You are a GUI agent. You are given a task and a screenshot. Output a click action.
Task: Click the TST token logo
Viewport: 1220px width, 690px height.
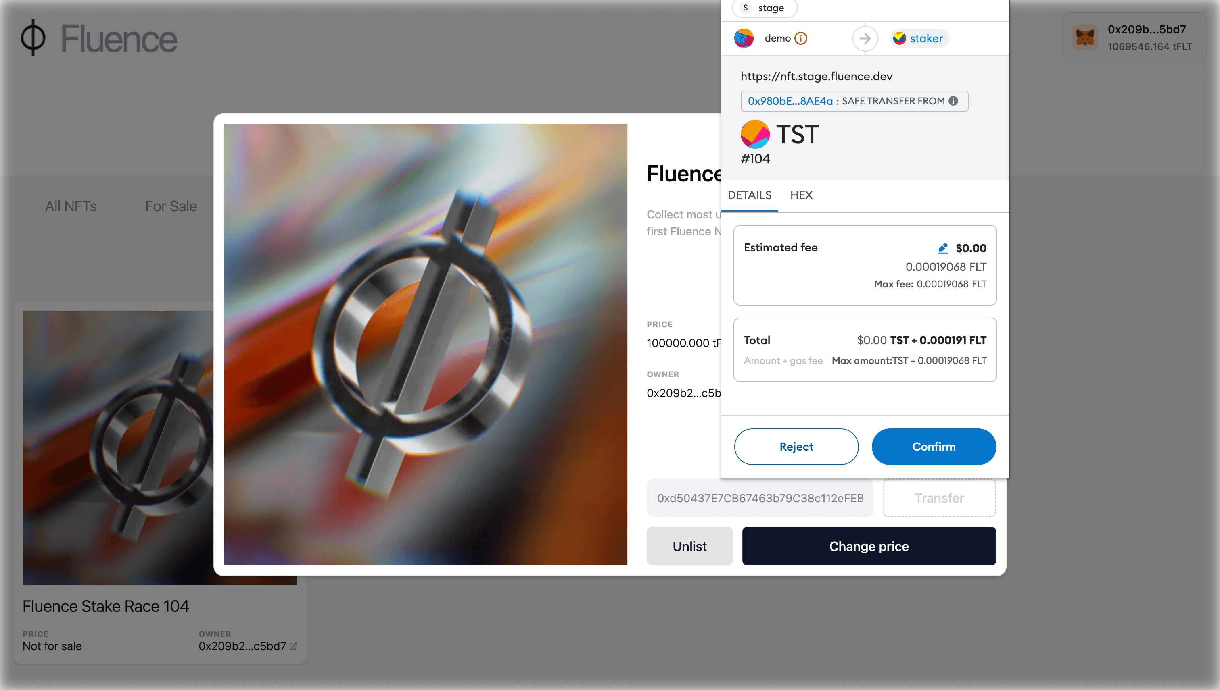[755, 134]
